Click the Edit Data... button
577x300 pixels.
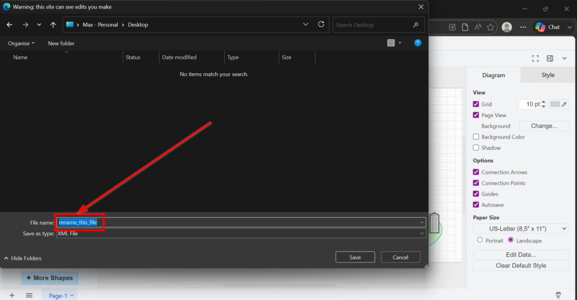521,254
